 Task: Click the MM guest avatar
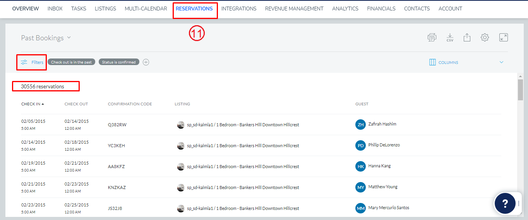coord(360,208)
